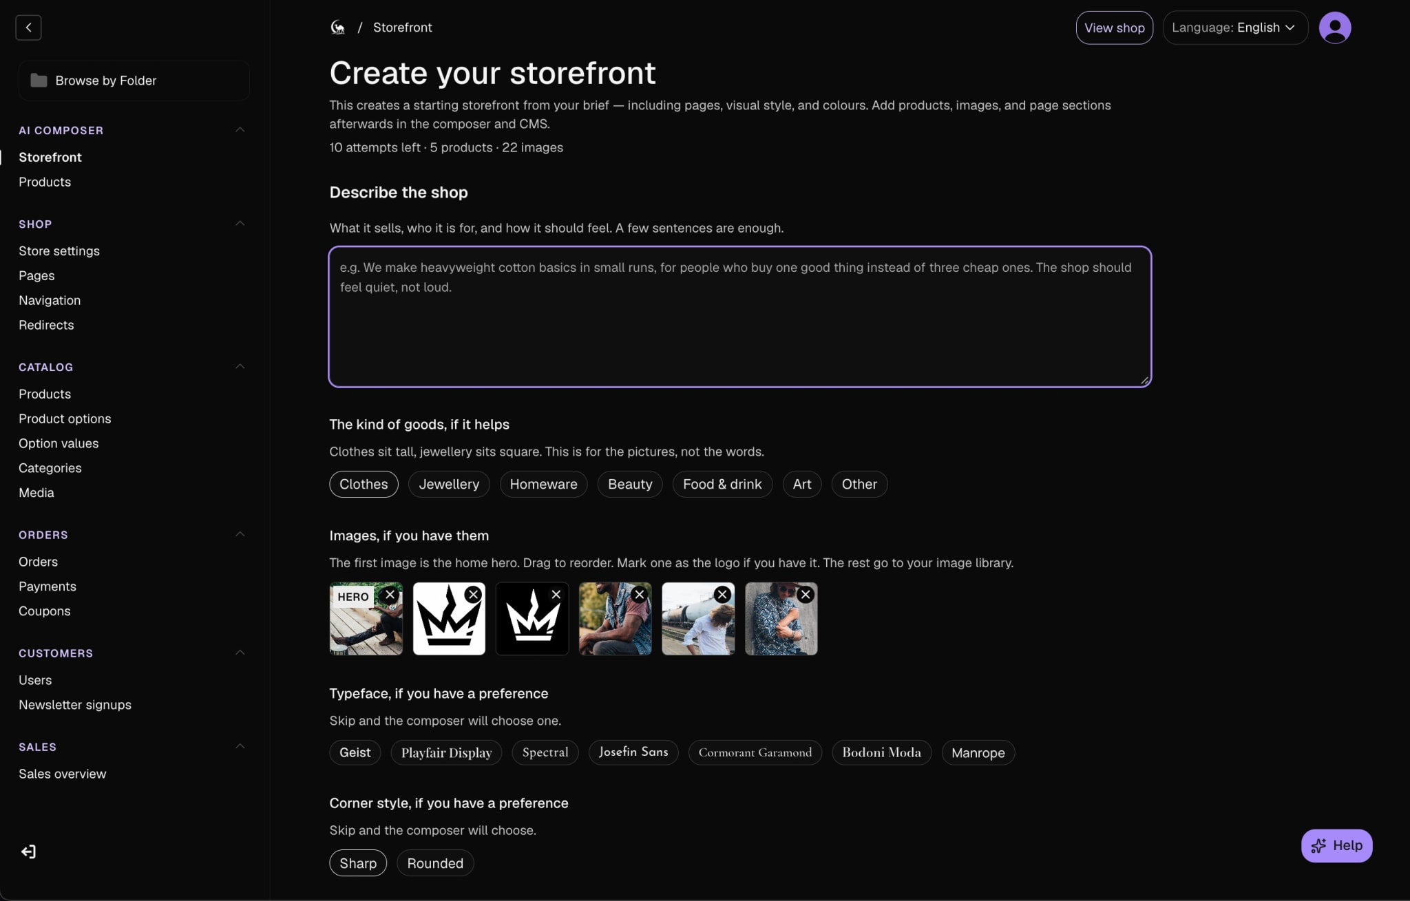
Task: Open the user profile avatar
Action: (1334, 28)
